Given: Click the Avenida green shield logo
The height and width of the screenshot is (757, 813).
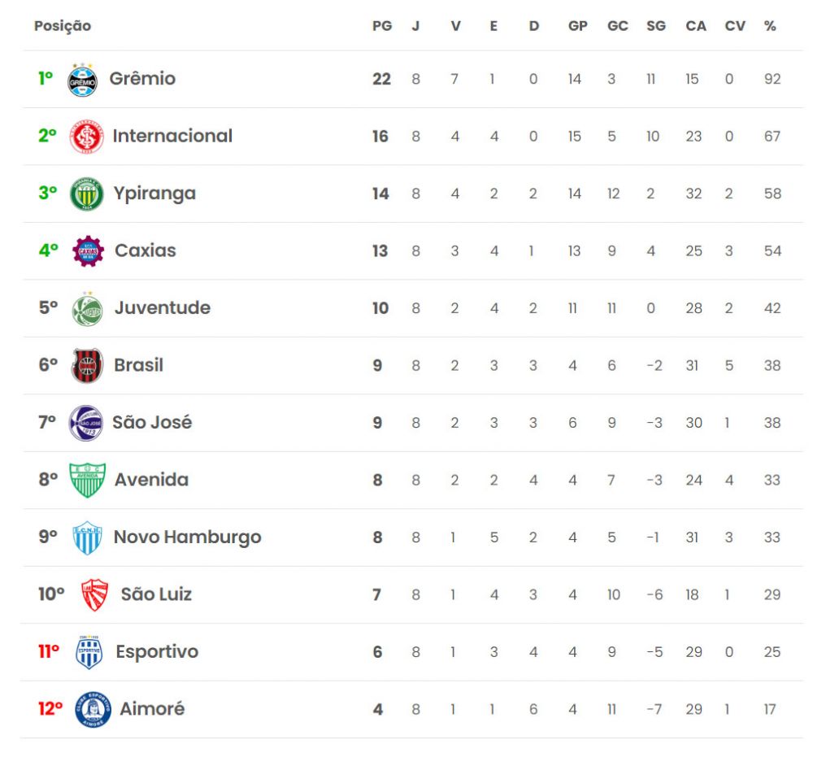Looking at the screenshot, I should click(87, 480).
